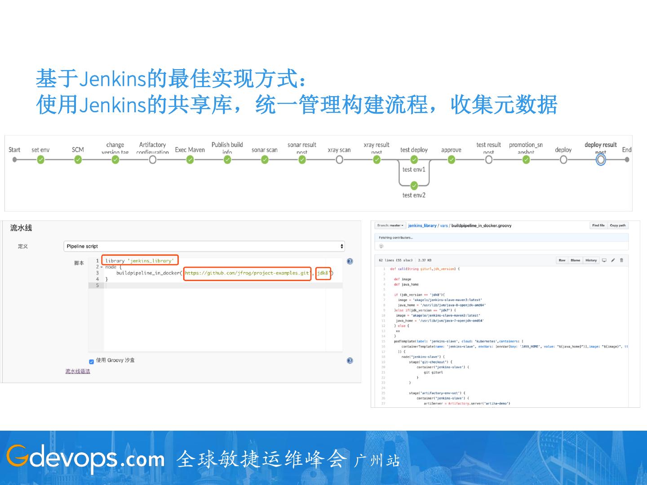This screenshot has width=647, height=485.
Task: Open the Blame view button
Action: click(576, 260)
